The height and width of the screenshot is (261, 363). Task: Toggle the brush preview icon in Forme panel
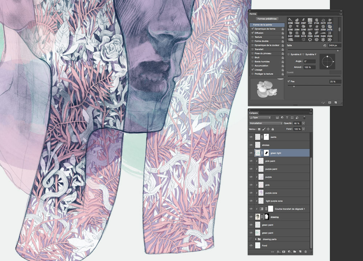pyautogui.click(x=323, y=103)
